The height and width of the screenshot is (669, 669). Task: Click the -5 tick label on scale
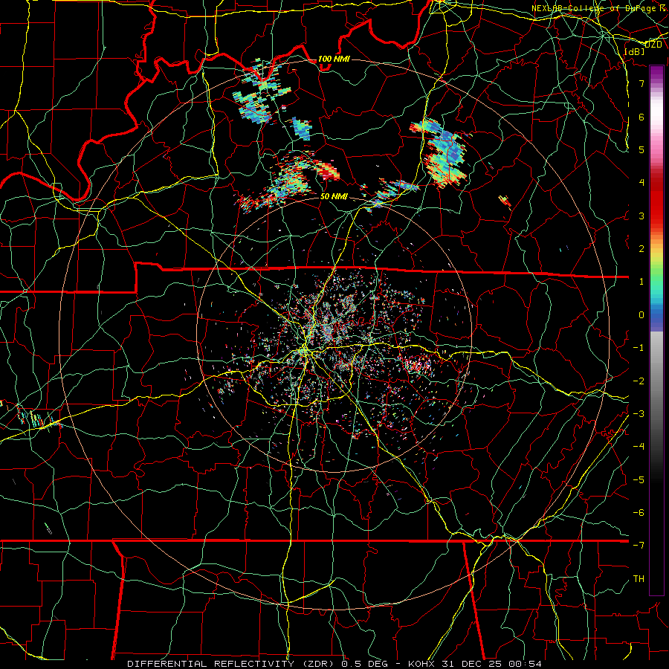click(x=639, y=480)
